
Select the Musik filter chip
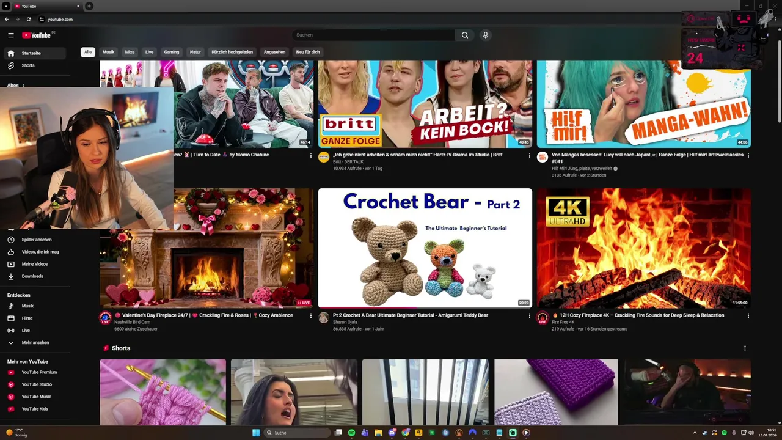pyautogui.click(x=108, y=52)
